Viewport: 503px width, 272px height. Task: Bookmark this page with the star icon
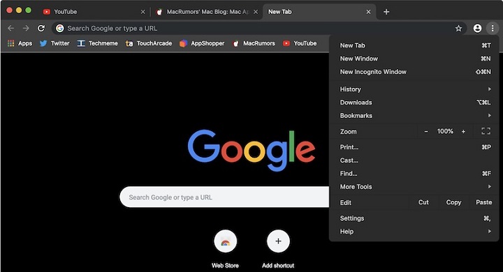[458, 29]
